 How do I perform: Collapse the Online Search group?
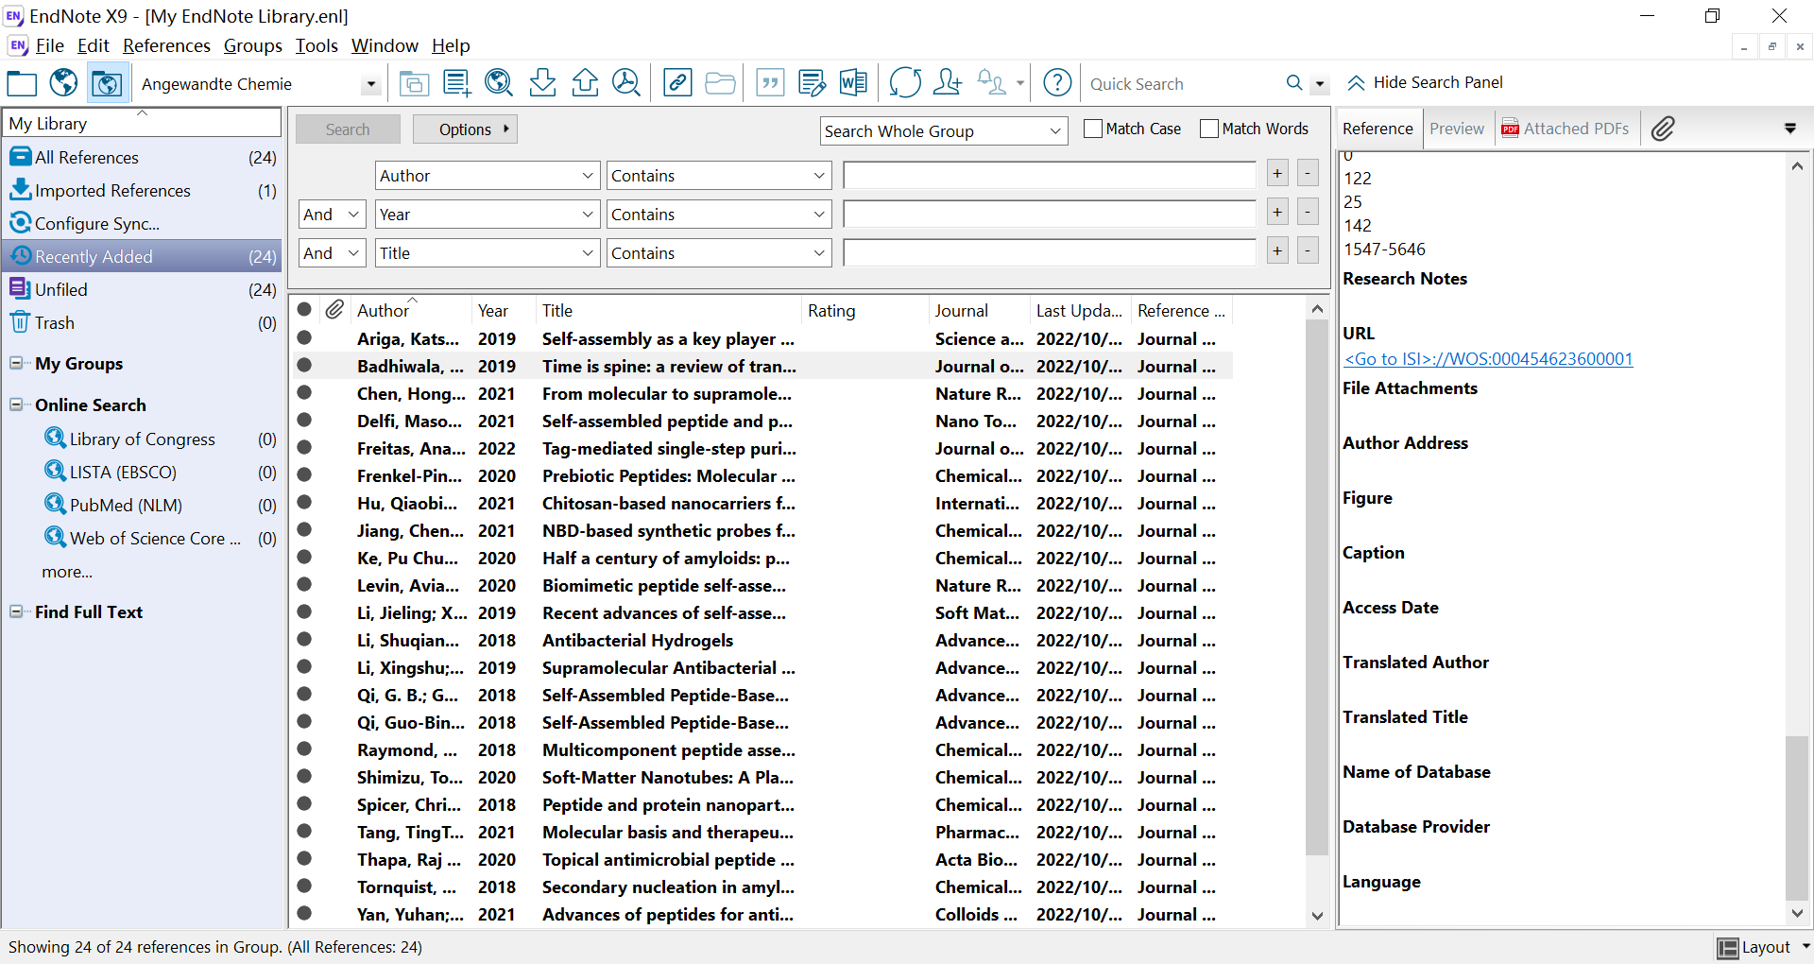pos(16,405)
